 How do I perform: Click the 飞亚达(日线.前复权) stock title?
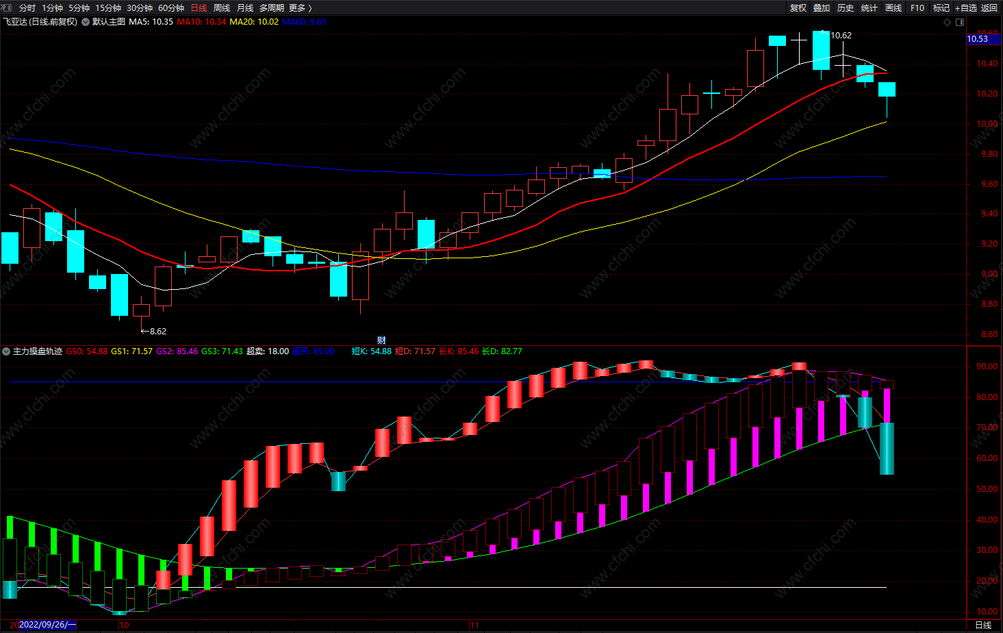point(40,21)
